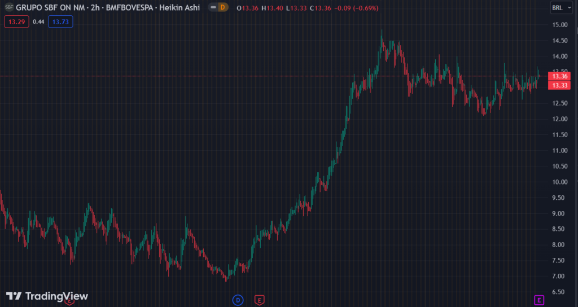Click the open value O13.36
578x307 pixels.
pyautogui.click(x=247, y=8)
